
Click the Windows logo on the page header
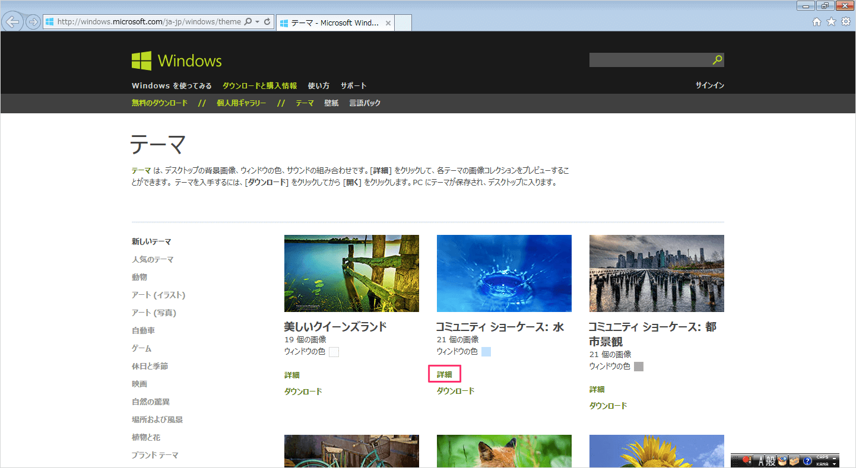point(177,61)
